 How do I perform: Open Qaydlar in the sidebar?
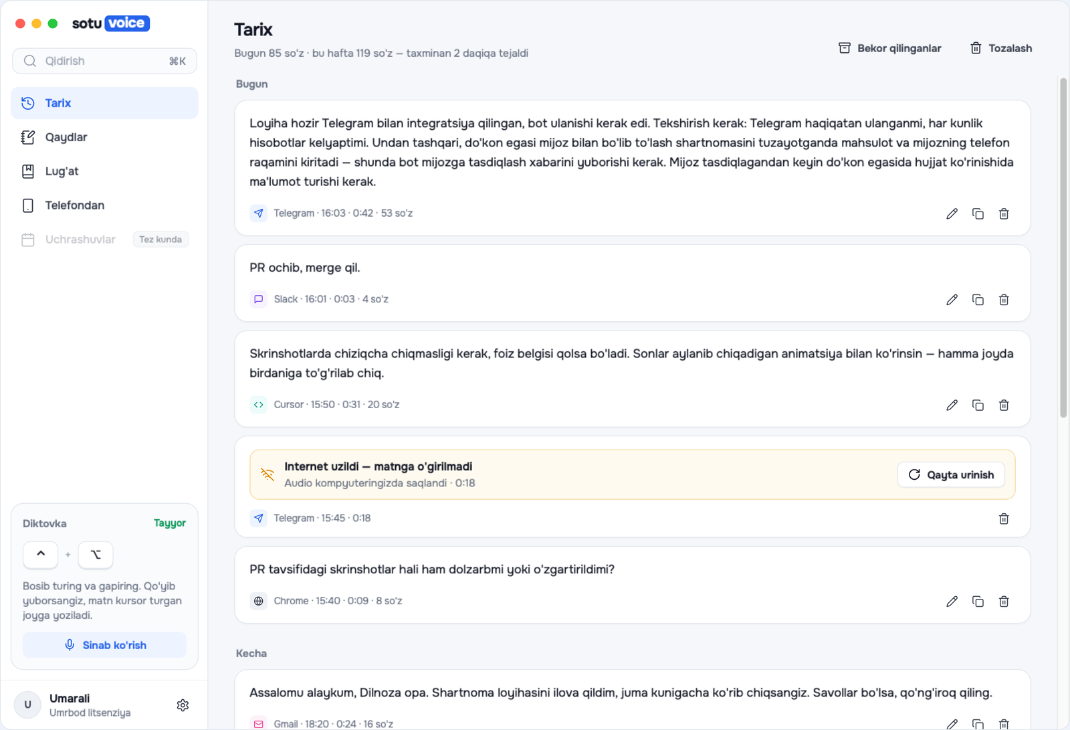(104, 137)
